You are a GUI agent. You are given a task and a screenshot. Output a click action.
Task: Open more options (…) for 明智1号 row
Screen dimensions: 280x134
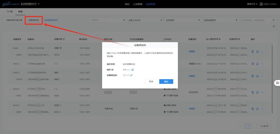262,52
